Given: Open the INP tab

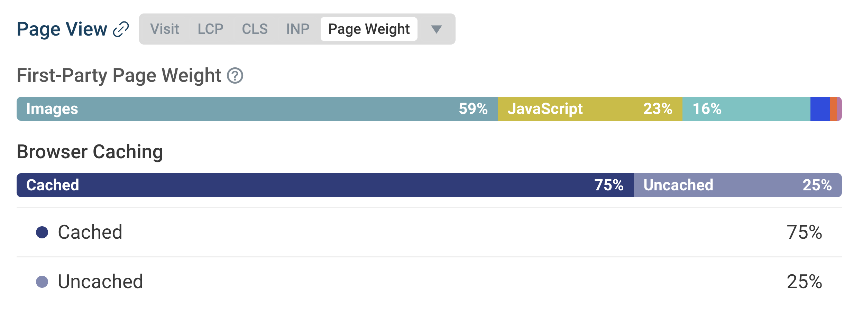Looking at the screenshot, I should coord(297,29).
